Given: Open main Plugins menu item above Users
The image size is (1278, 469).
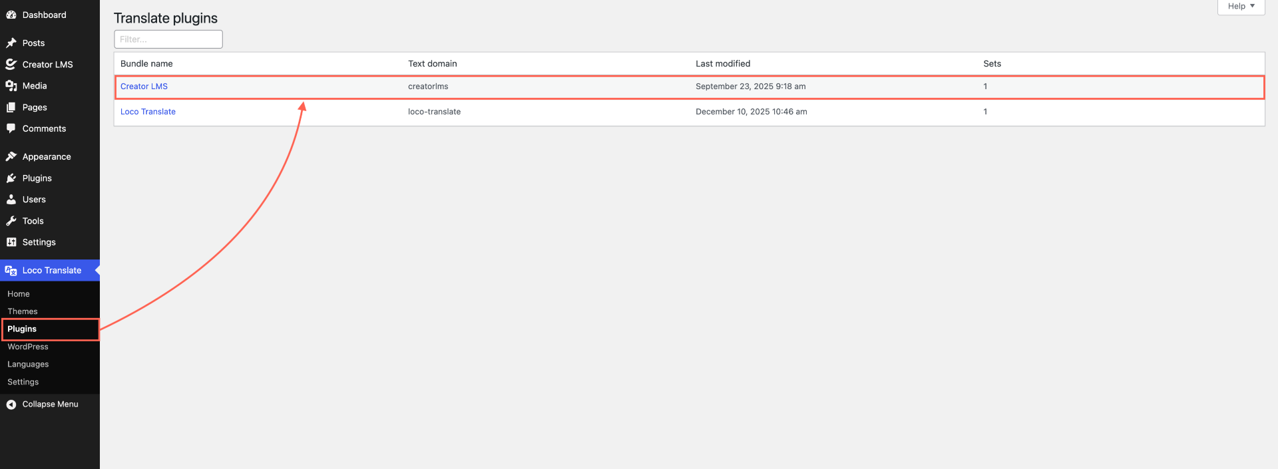Looking at the screenshot, I should 37,178.
